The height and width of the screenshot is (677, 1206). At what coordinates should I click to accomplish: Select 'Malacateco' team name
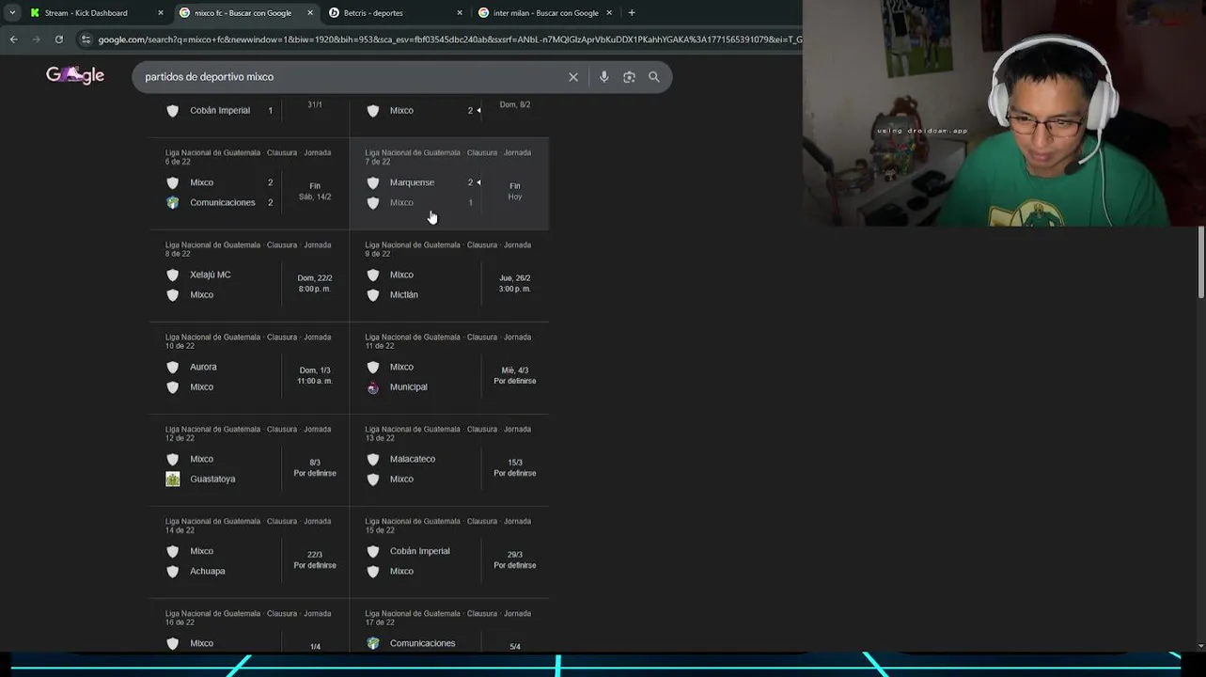click(413, 460)
